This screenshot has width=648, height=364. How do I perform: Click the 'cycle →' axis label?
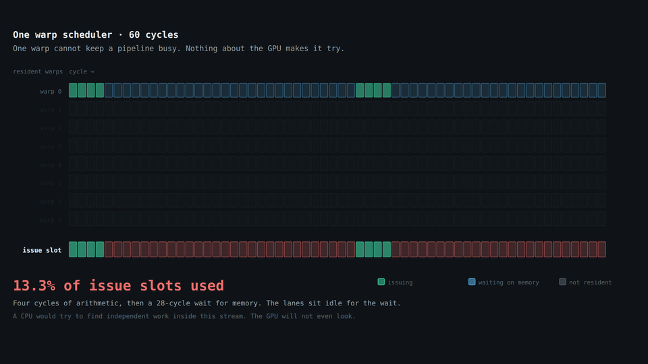82,71
